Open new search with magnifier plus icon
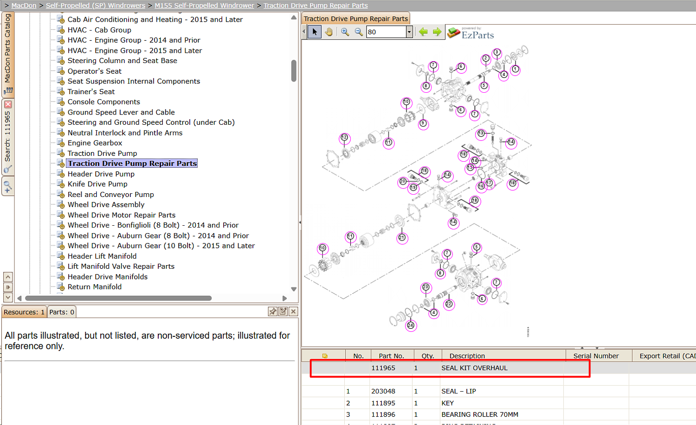 click(8, 187)
